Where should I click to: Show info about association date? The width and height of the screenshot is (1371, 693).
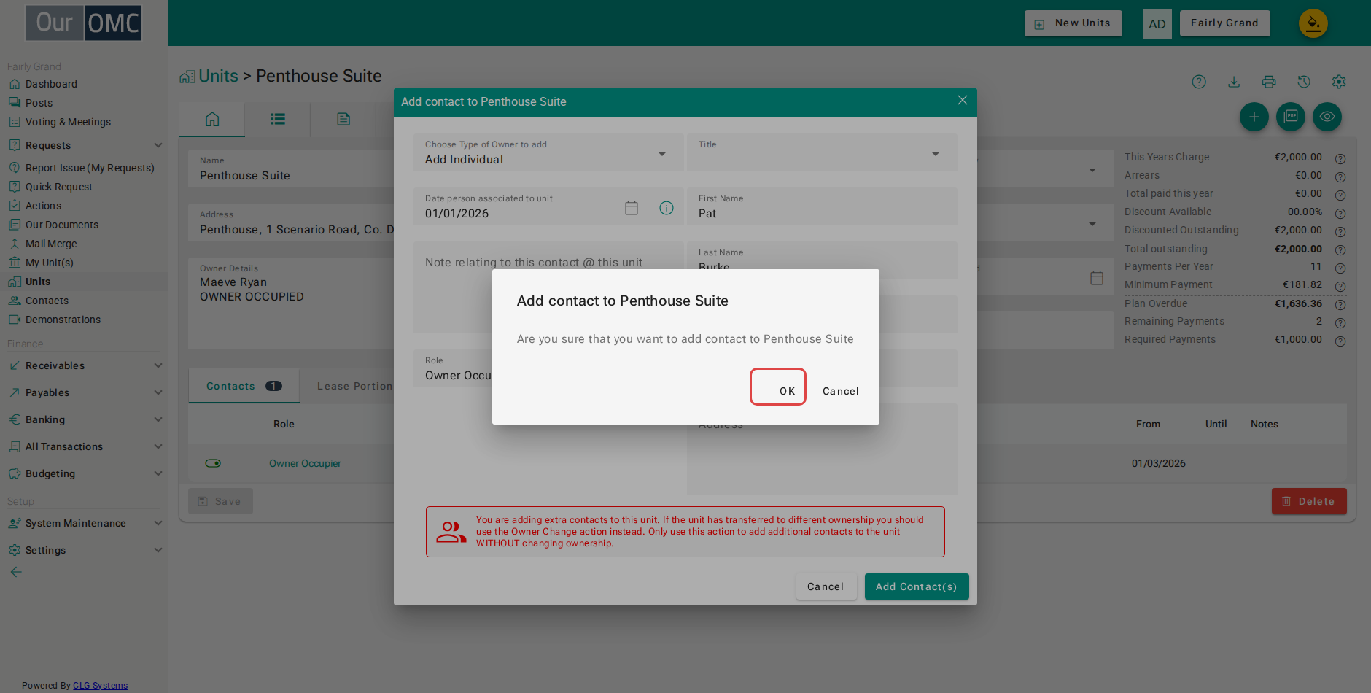pyautogui.click(x=667, y=208)
